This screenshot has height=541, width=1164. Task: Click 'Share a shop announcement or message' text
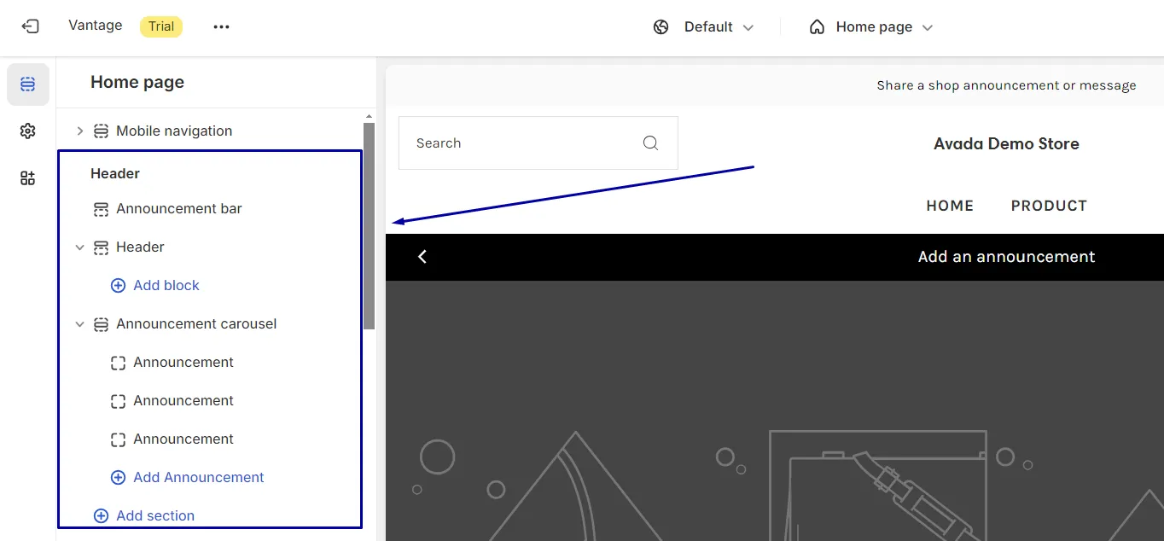click(1006, 85)
